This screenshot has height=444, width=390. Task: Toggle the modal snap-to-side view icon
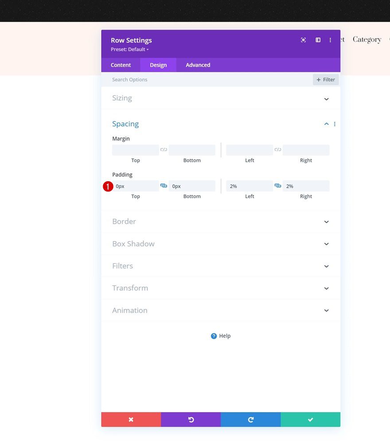tap(318, 40)
